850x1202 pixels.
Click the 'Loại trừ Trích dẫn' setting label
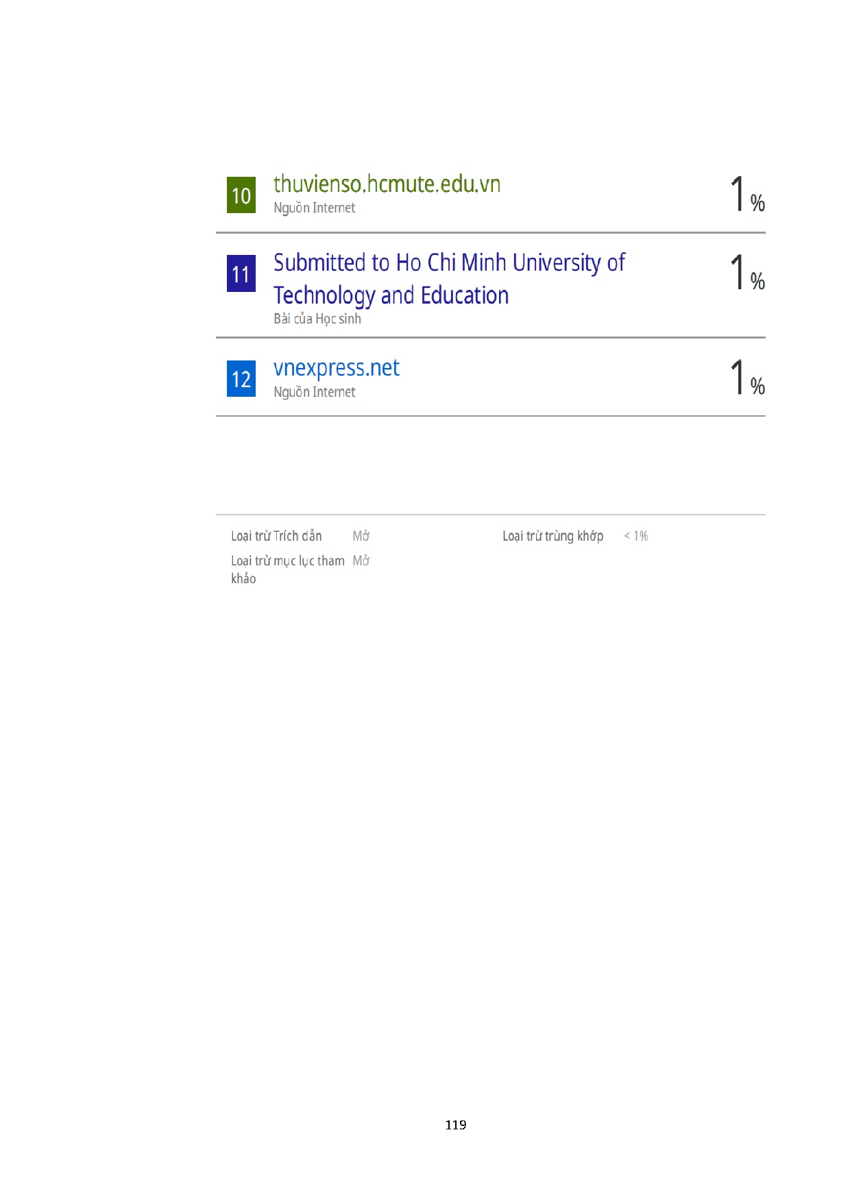(276, 536)
